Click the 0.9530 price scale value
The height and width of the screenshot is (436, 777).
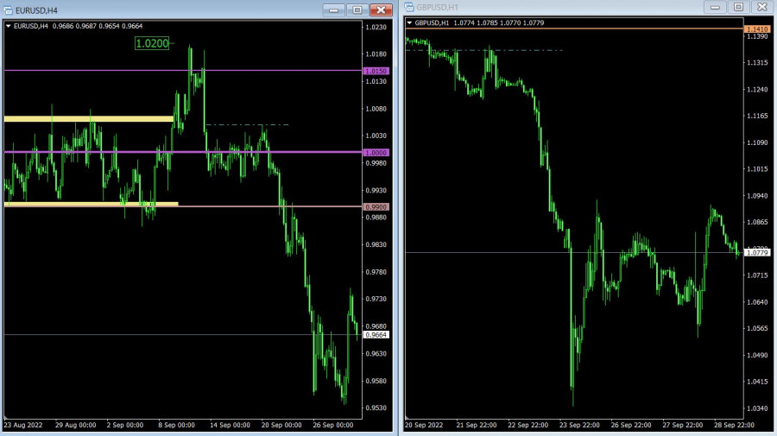pos(376,408)
